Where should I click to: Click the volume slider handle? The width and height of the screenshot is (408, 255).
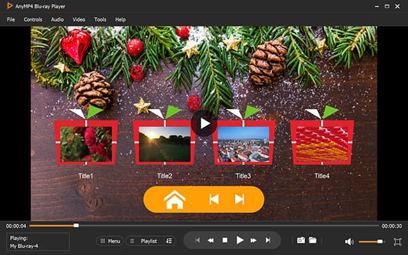[x=380, y=241]
